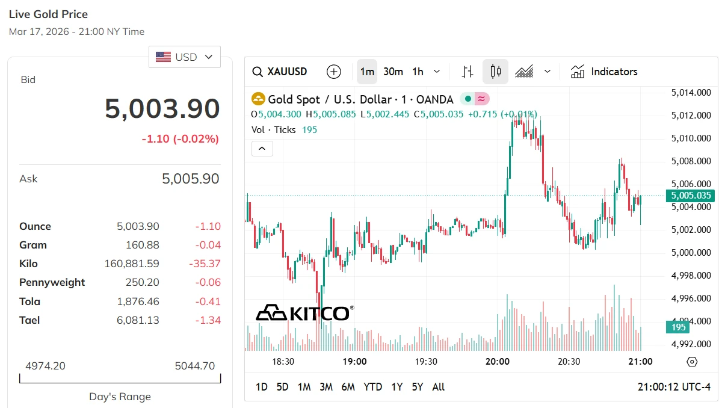Collapse the chart legend with the chevron button
Image resolution: width=722 pixels, height=408 pixels.
(x=262, y=148)
